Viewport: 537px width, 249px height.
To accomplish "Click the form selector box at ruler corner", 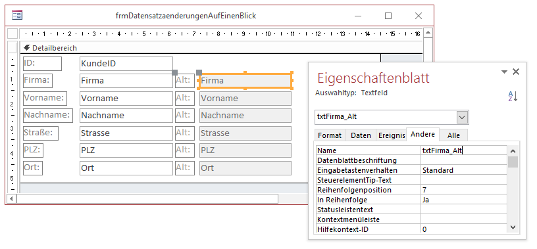I will click(13, 34).
